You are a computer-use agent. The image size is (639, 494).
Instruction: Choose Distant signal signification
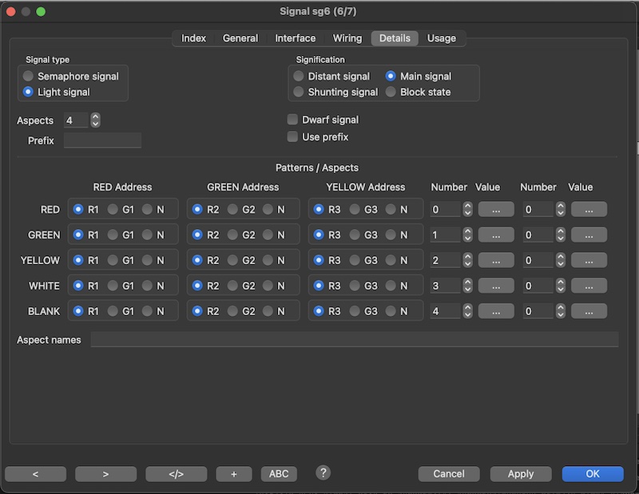click(x=299, y=77)
